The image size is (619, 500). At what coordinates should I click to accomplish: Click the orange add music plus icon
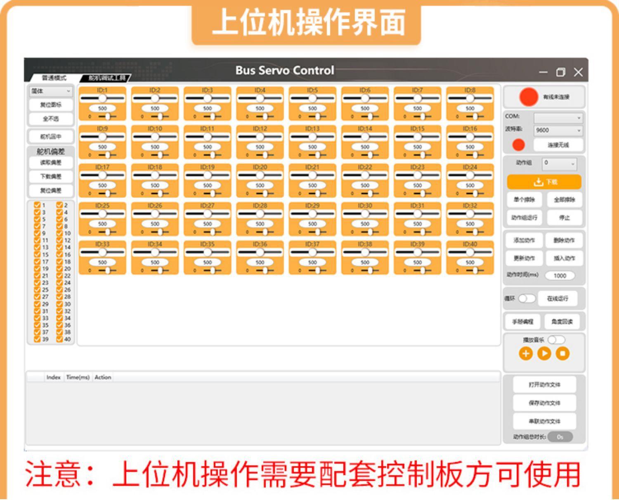(x=525, y=354)
